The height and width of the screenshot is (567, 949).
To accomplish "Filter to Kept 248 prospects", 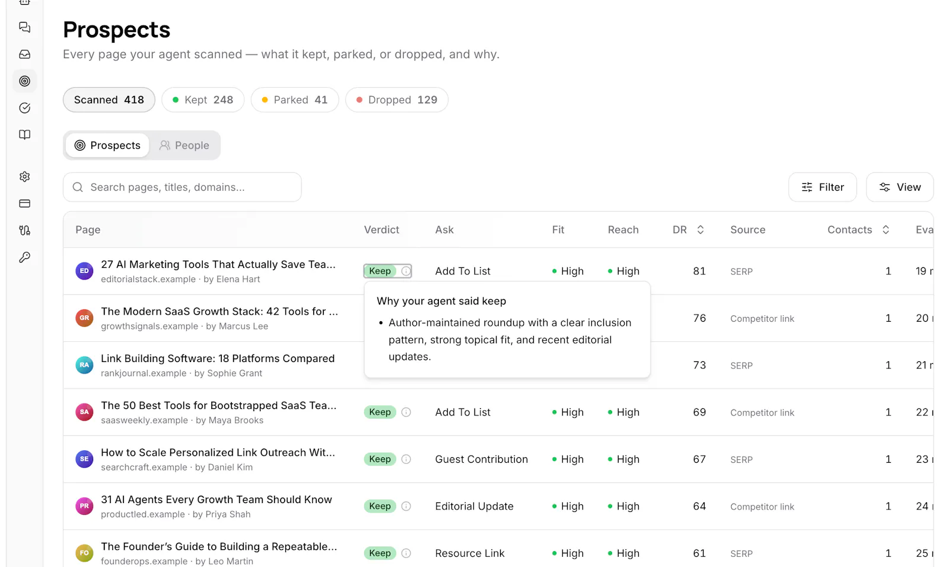I will click(x=203, y=100).
